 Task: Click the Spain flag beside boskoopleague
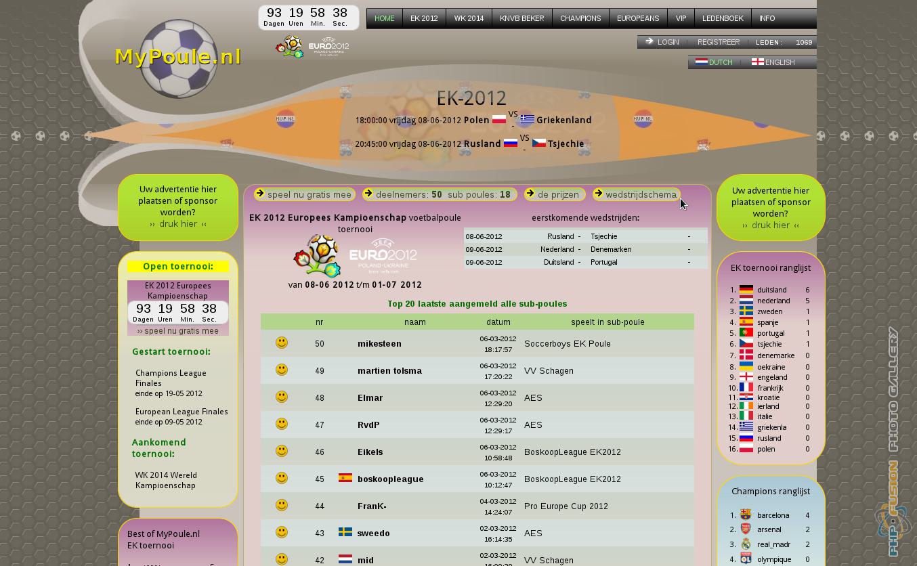point(345,478)
